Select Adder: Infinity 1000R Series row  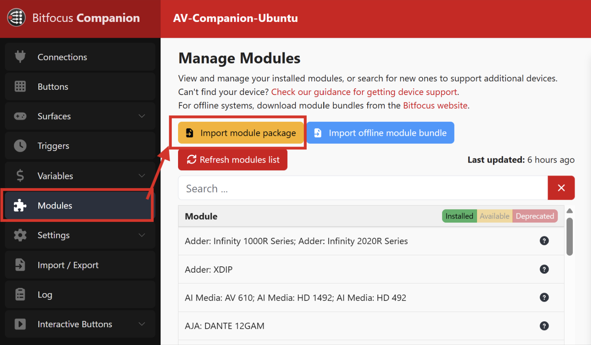371,241
